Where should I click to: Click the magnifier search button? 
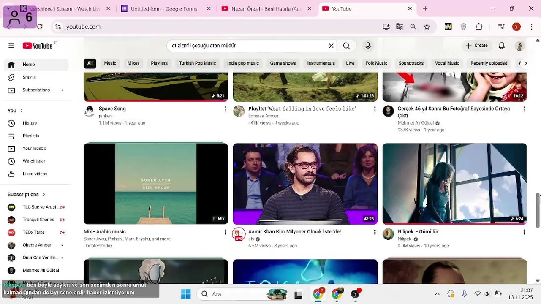pos(346,46)
